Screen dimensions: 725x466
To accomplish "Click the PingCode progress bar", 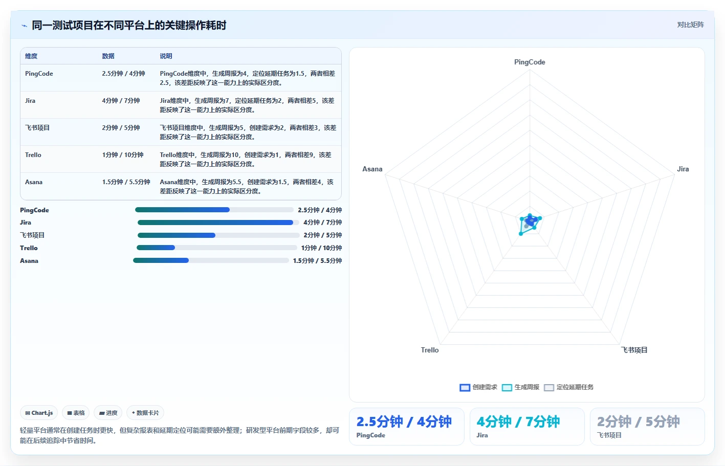I will point(214,210).
